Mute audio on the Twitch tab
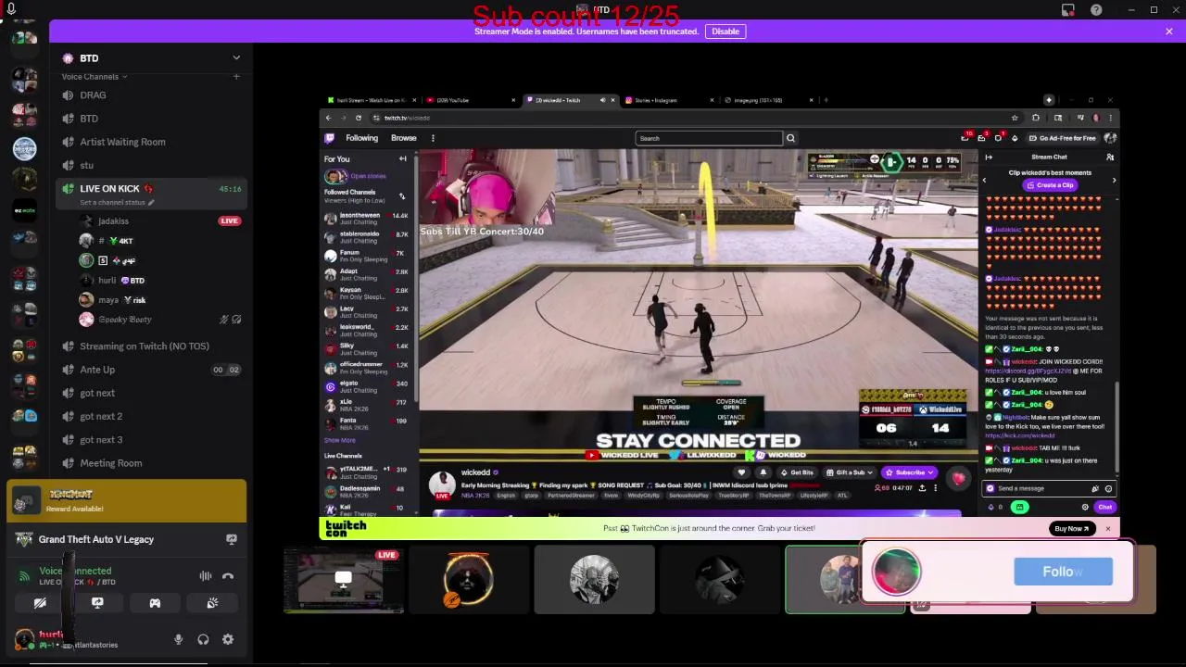 (602, 100)
